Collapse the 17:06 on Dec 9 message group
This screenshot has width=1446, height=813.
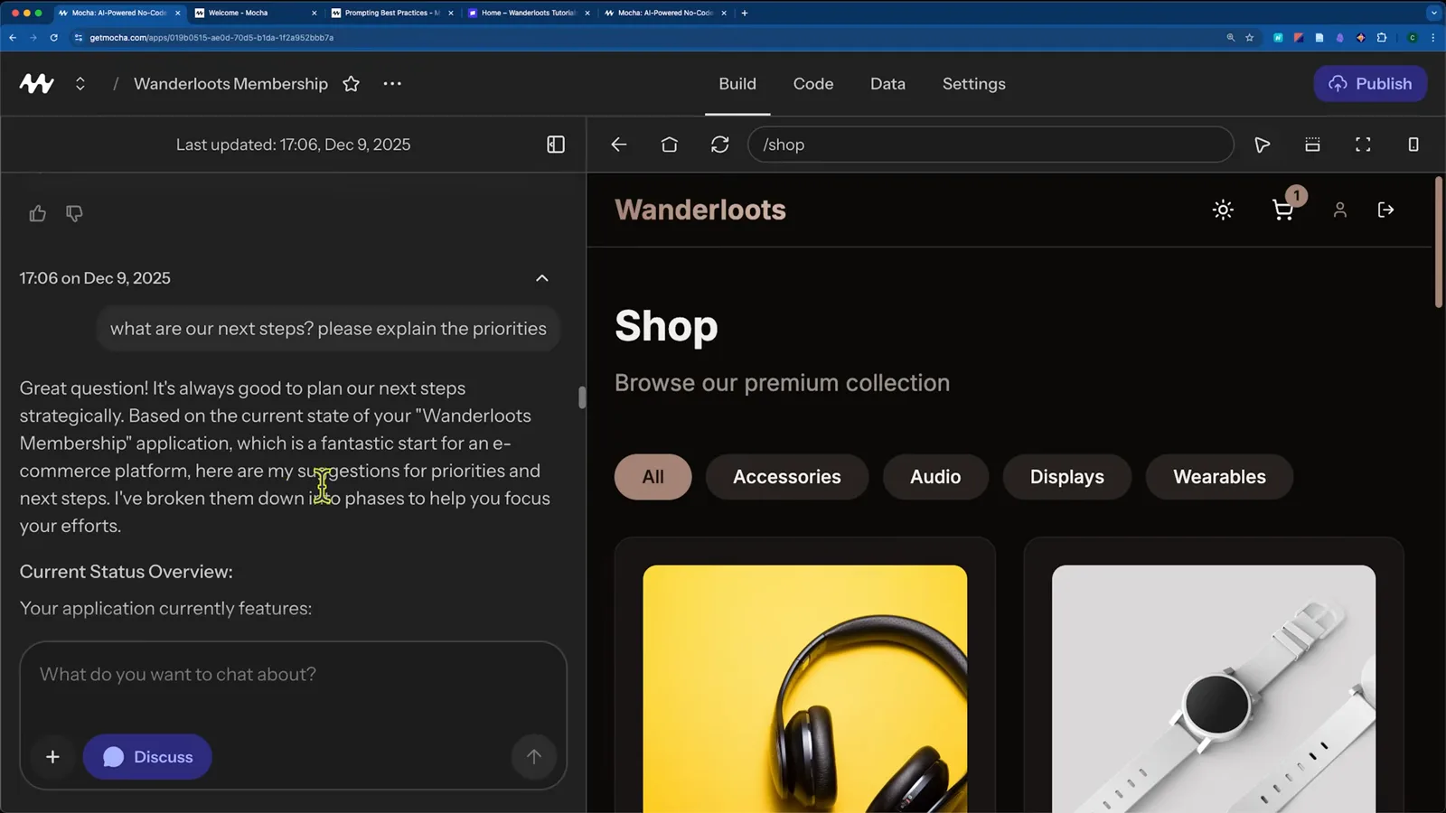tap(542, 278)
